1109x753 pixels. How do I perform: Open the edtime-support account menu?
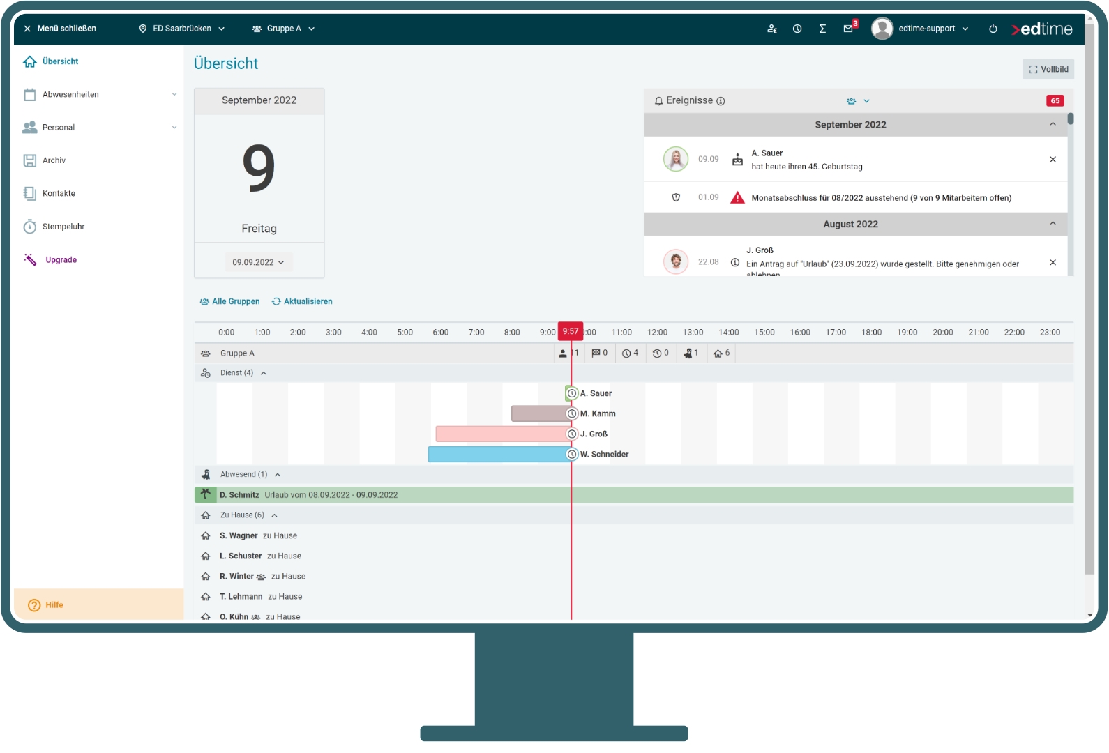tap(921, 29)
